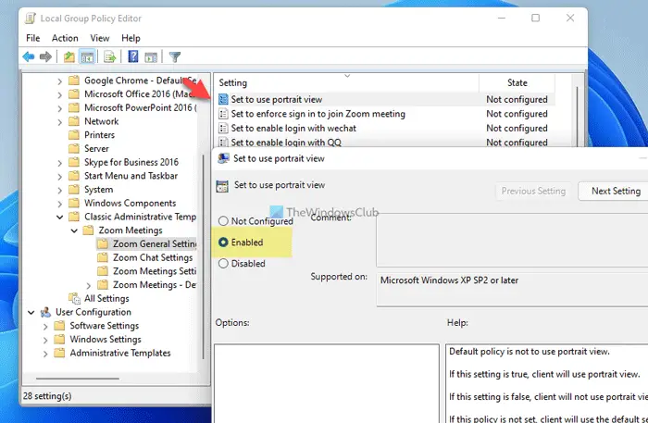The height and width of the screenshot is (423, 648).
Task: Expand the Microsoft PowerPoint 2016 node
Action: (59, 108)
